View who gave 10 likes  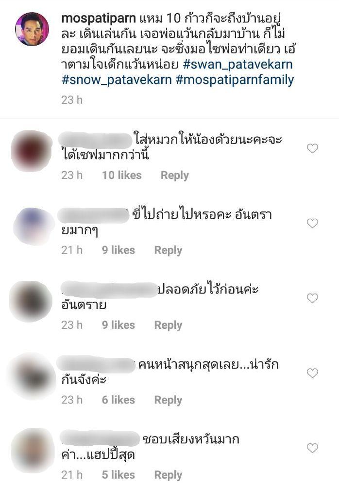[121, 175]
